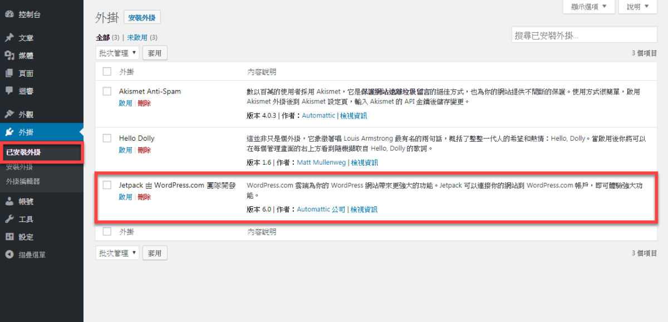The width and height of the screenshot is (668, 322).
Task: Open the bottom 批次管理 dropdown
Action: click(x=117, y=253)
